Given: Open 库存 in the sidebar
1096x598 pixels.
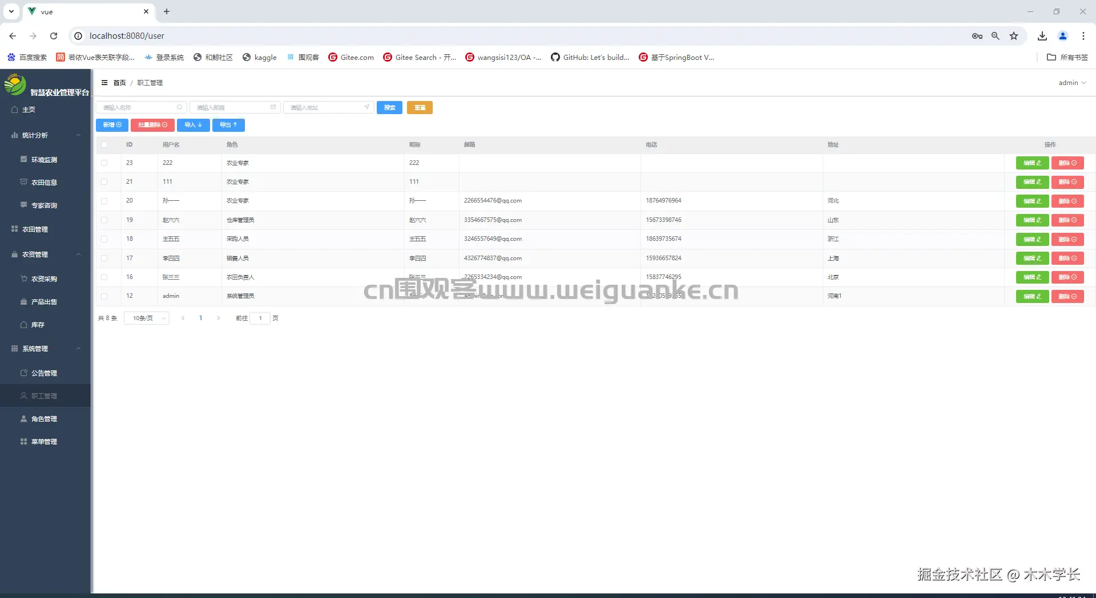Looking at the screenshot, I should click(x=46, y=325).
